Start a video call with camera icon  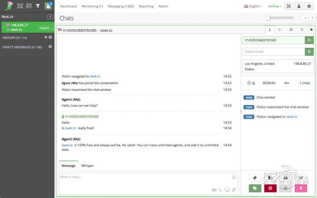(214, 190)
